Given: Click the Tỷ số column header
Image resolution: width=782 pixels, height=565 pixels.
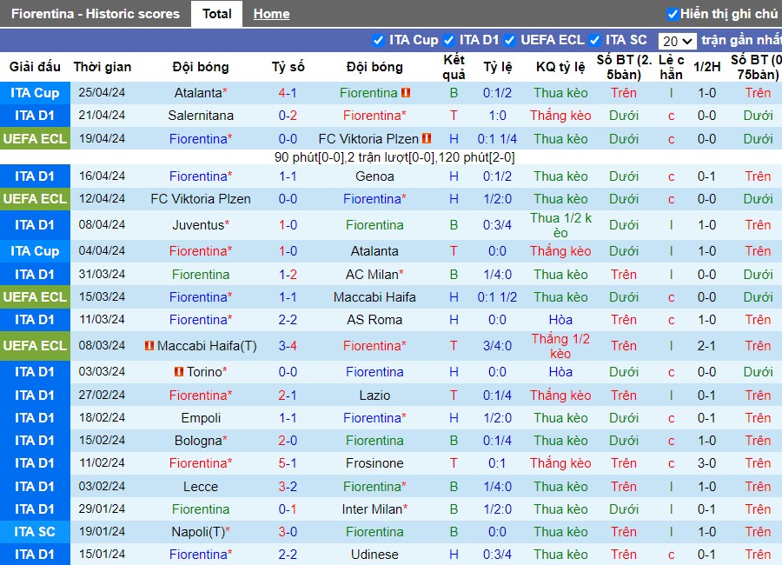Looking at the screenshot, I should tap(288, 67).
